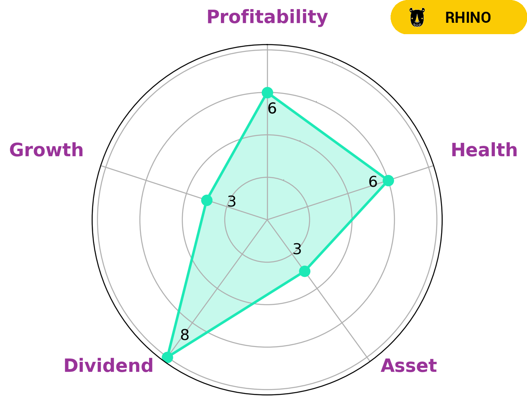Click the RHINO text in the yellow badge
Screen dimensions: 527x404
(x=468, y=18)
